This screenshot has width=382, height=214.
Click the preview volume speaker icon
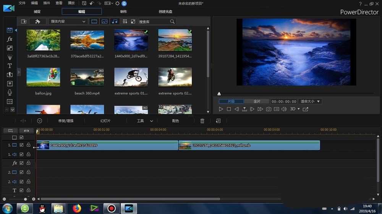(284, 109)
